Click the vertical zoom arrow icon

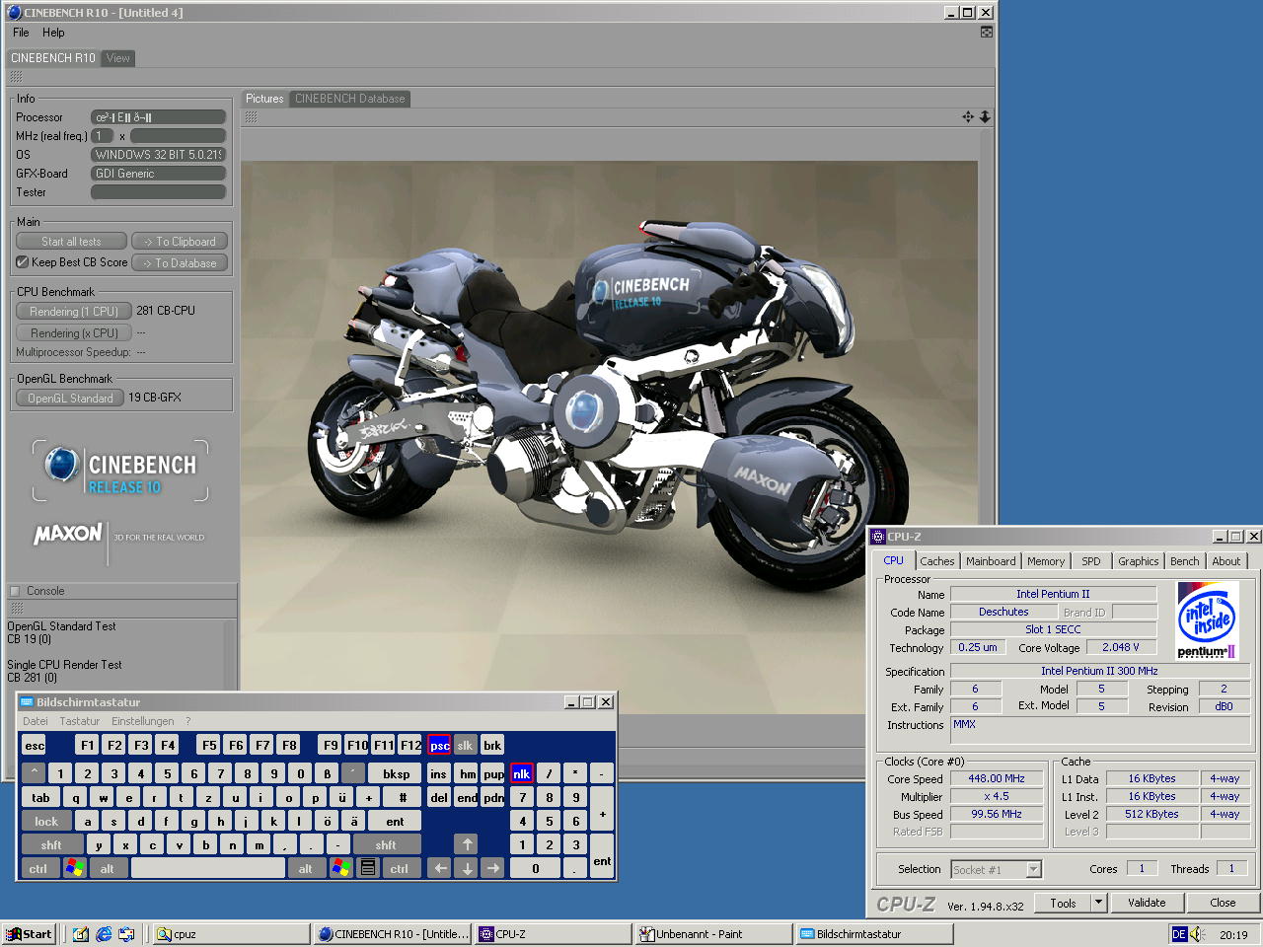(985, 117)
